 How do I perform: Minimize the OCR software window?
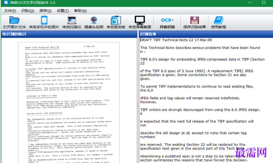pyautogui.click(x=250, y=3)
